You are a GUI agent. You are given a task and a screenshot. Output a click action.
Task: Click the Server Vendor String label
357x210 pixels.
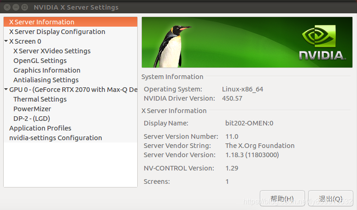pos(177,146)
